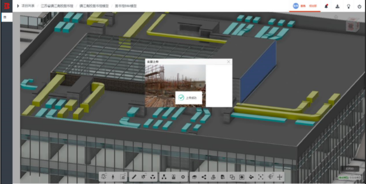Click the 打开2D button
The image size is (366, 184).
349,169
